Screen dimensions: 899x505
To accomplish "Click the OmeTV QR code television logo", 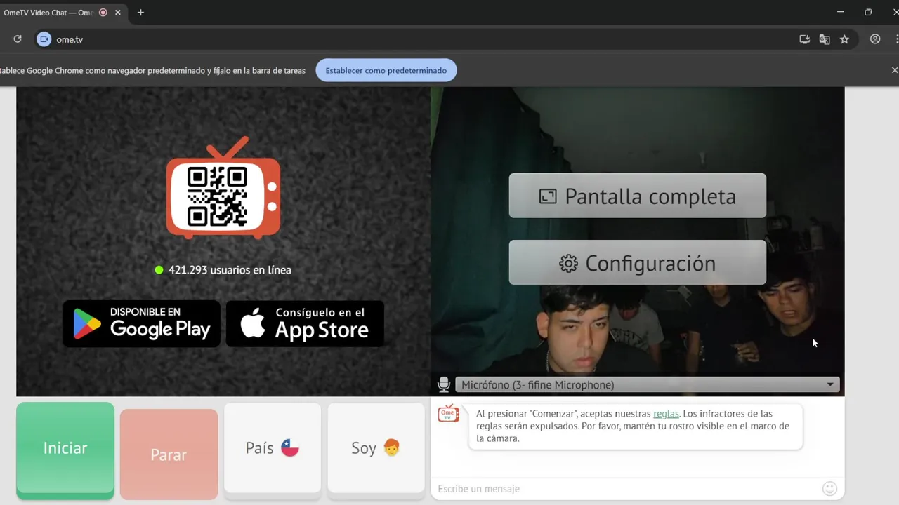I will tap(223, 188).
